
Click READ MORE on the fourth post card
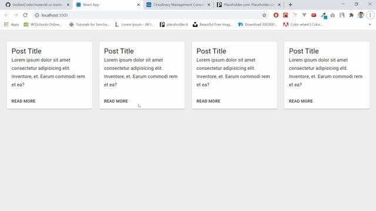tap(301, 101)
